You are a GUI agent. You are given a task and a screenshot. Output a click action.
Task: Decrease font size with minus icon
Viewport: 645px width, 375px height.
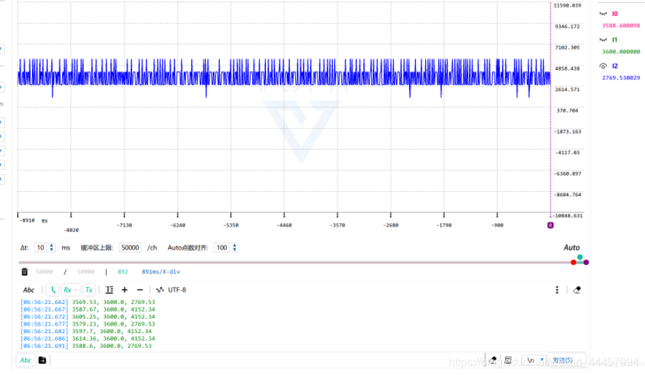(140, 290)
